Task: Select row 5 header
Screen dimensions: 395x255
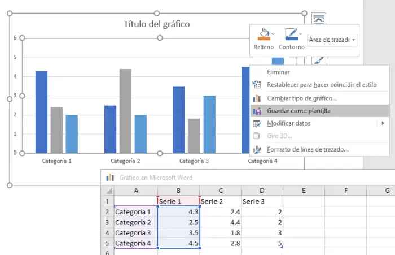Action: click(107, 243)
